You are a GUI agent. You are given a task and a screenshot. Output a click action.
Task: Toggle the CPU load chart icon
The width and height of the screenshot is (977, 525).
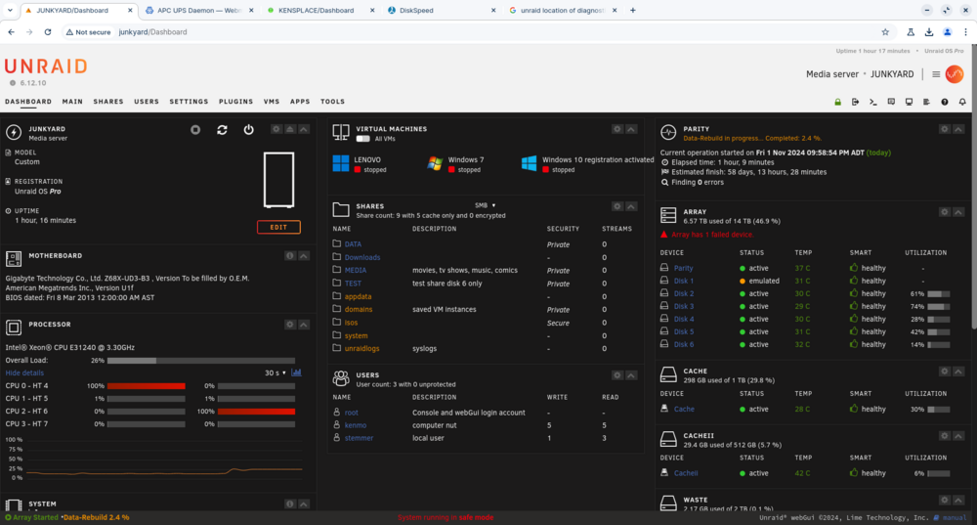click(297, 372)
